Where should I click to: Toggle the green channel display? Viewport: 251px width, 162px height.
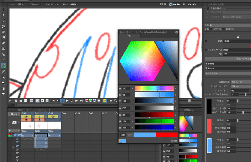(91, 101)
